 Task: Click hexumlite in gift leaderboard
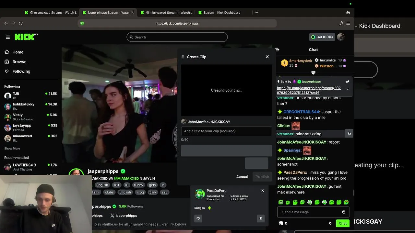327,60
